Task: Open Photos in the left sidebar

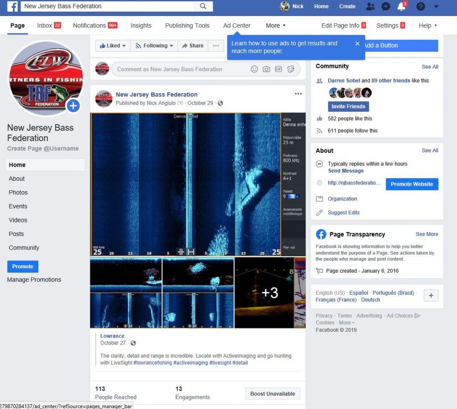Action: 18,192
